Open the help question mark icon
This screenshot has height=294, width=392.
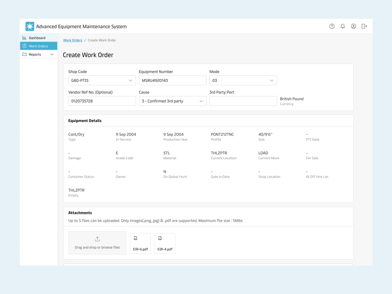(x=332, y=26)
